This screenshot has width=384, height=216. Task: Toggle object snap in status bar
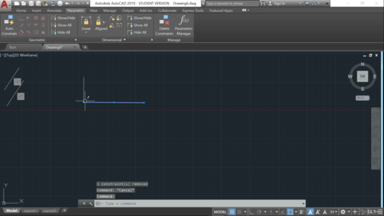point(290,212)
